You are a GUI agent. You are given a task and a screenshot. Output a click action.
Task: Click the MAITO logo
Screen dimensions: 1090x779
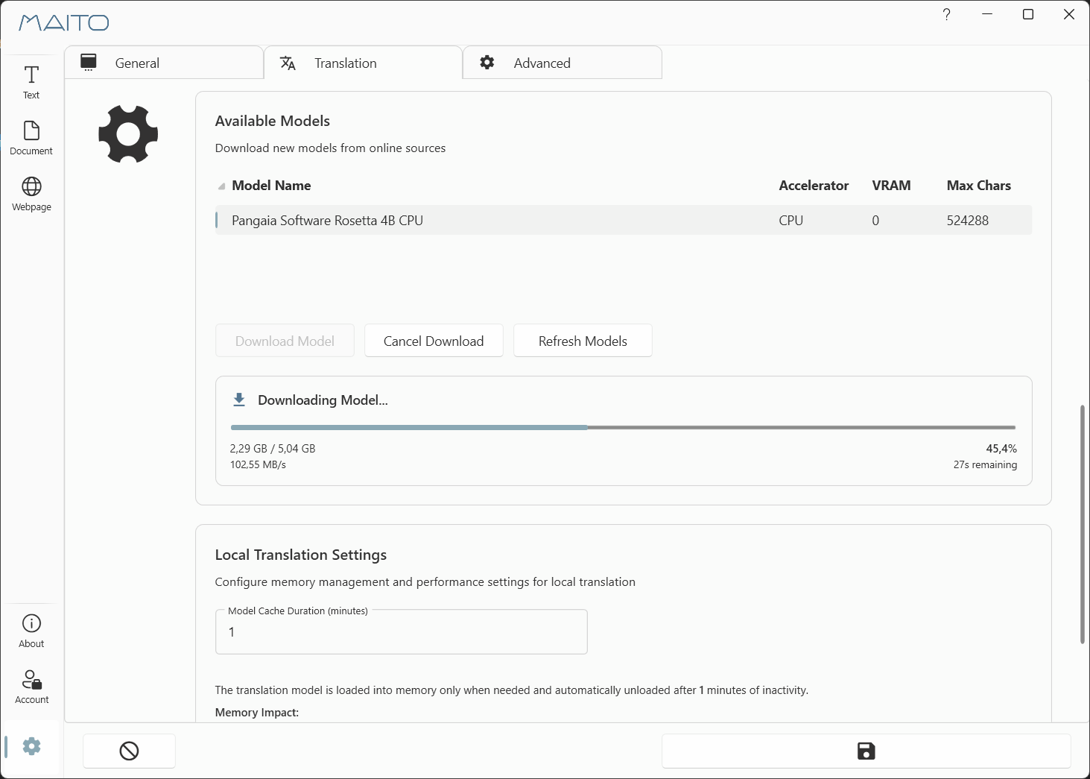tap(64, 23)
